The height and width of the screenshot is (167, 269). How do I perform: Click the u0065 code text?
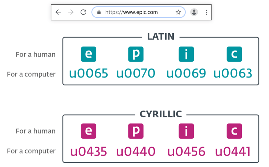coord(88,73)
